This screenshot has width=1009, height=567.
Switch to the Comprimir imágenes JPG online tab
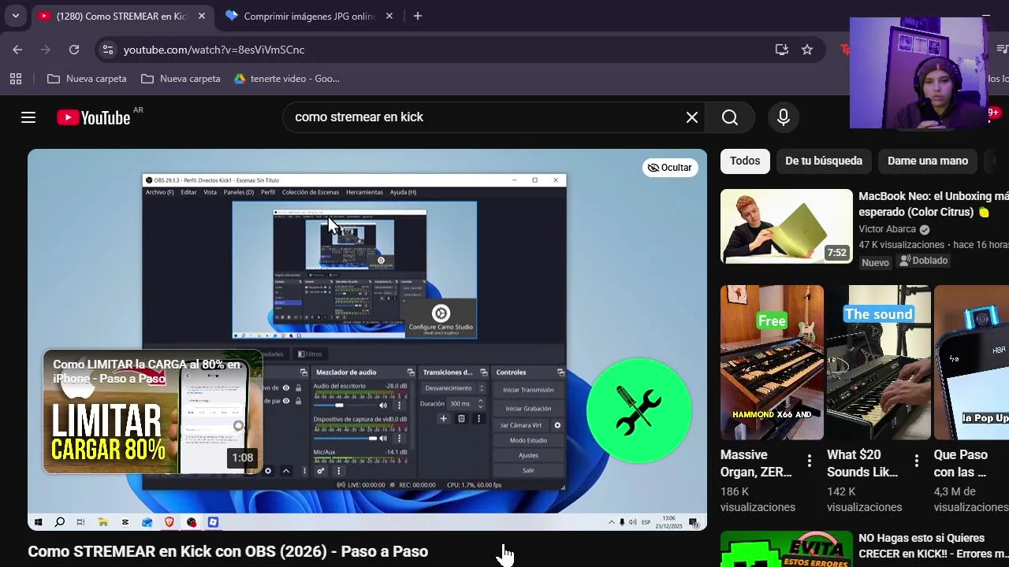point(310,16)
